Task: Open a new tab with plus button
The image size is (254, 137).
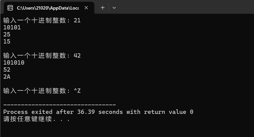Action: 103,8
